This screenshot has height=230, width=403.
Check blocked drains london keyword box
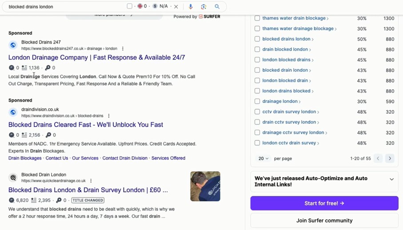tap(257, 39)
